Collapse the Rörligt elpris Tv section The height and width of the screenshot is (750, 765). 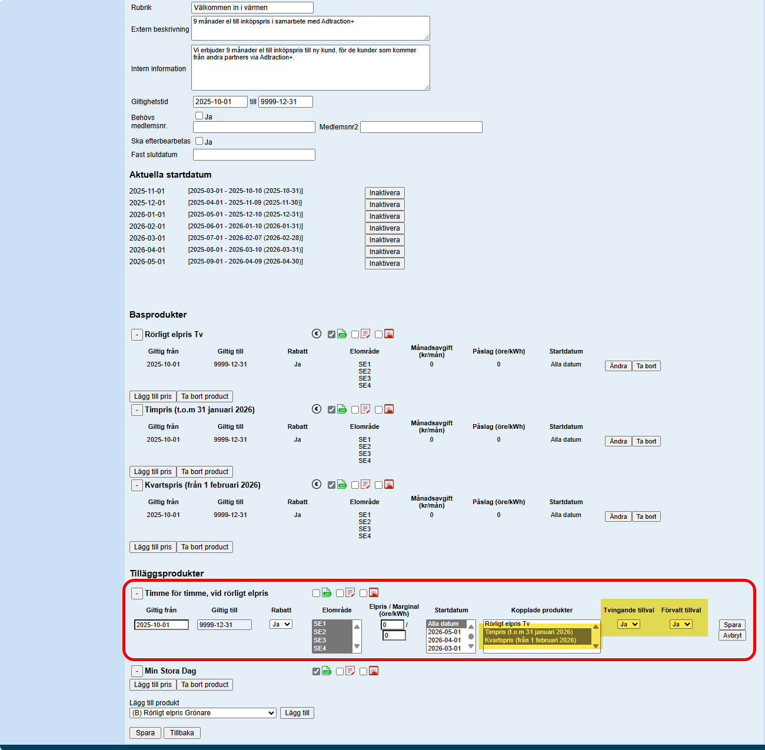(x=137, y=335)
